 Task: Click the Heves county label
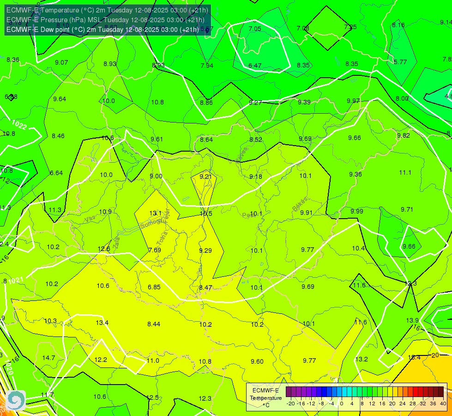[x=241, y=155]
